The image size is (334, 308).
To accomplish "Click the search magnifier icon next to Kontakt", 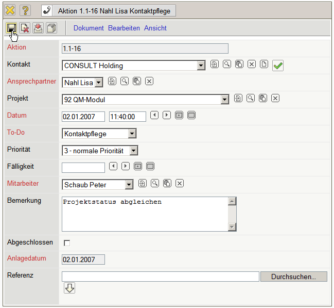I will pyautogui.click(x=226, y=64).
